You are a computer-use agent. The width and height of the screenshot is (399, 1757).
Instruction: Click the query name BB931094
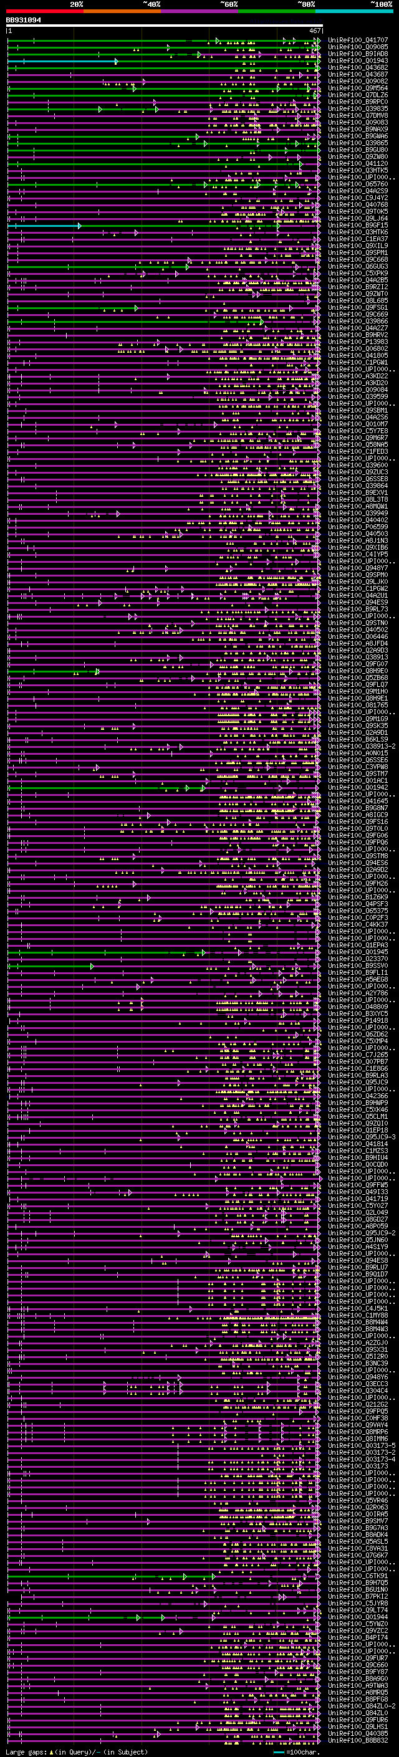[23, 21]
